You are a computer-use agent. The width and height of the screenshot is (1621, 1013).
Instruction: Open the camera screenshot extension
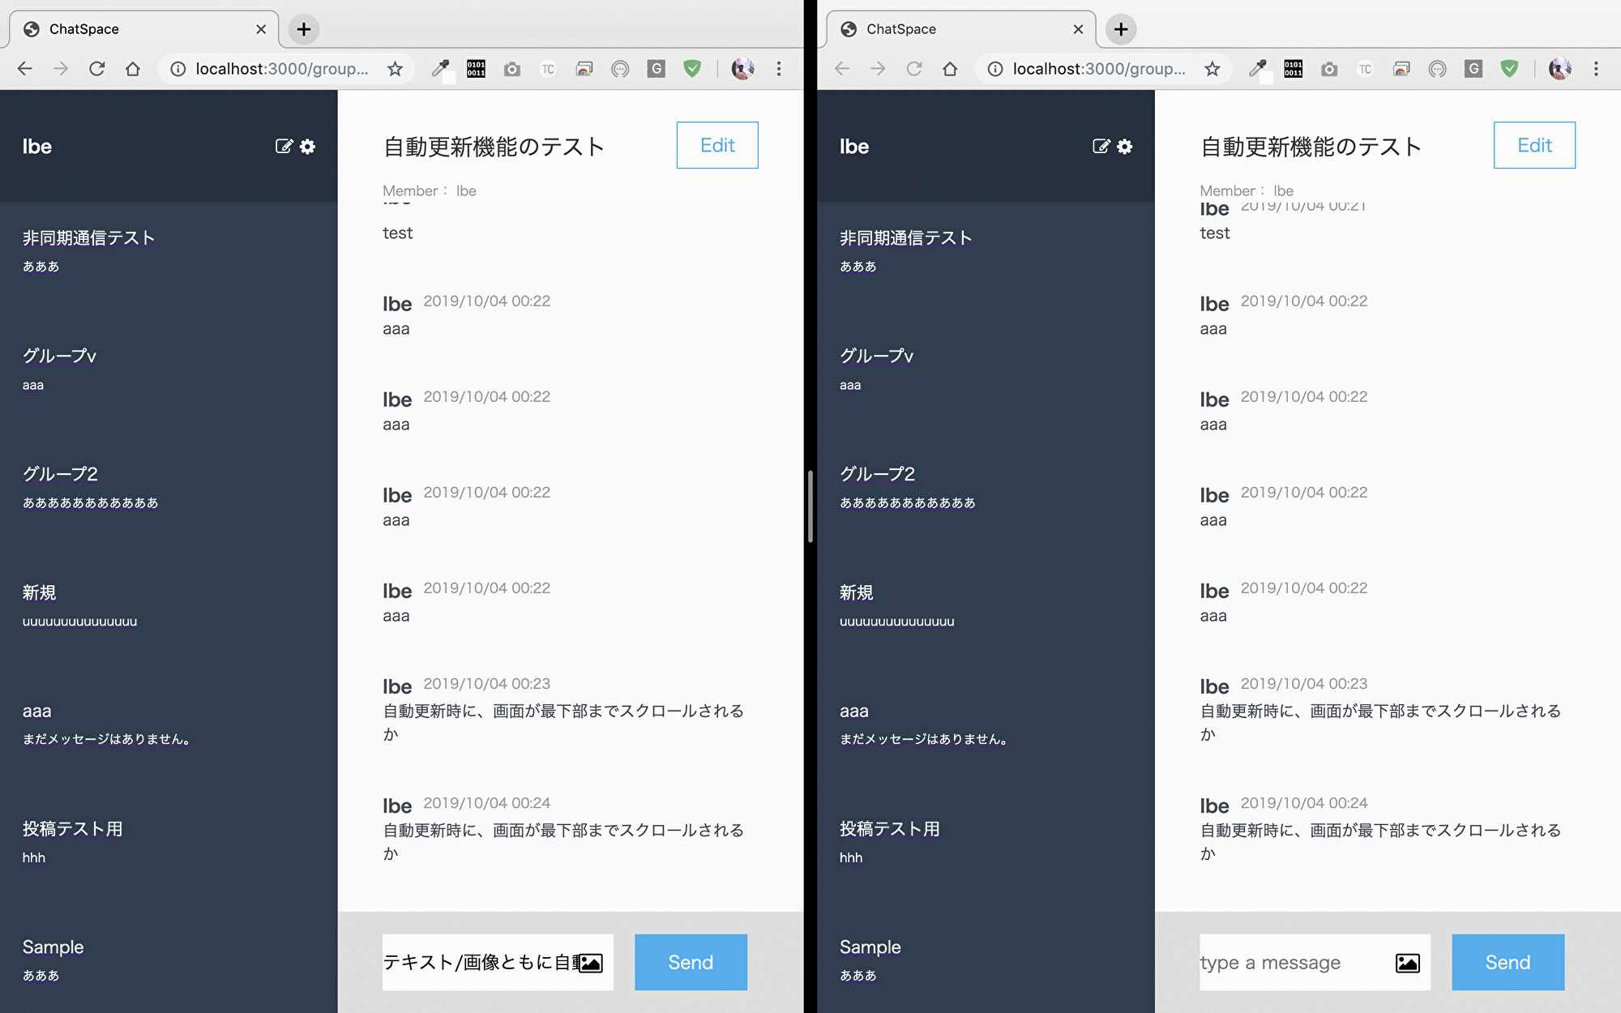coord(511,69)
